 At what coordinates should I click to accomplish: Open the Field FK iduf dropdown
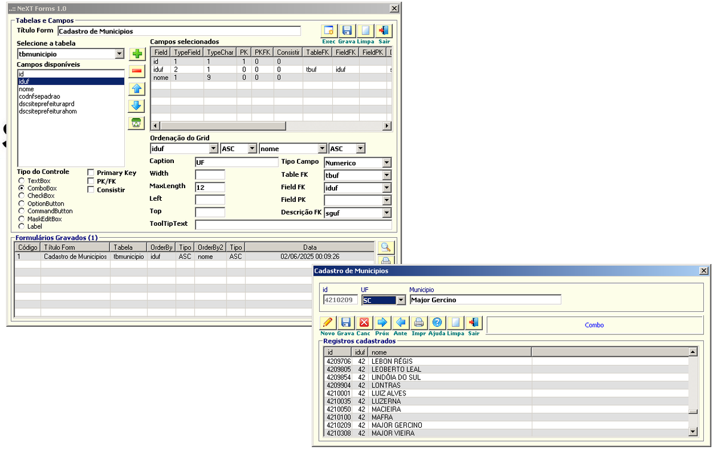tap(387, 188)
